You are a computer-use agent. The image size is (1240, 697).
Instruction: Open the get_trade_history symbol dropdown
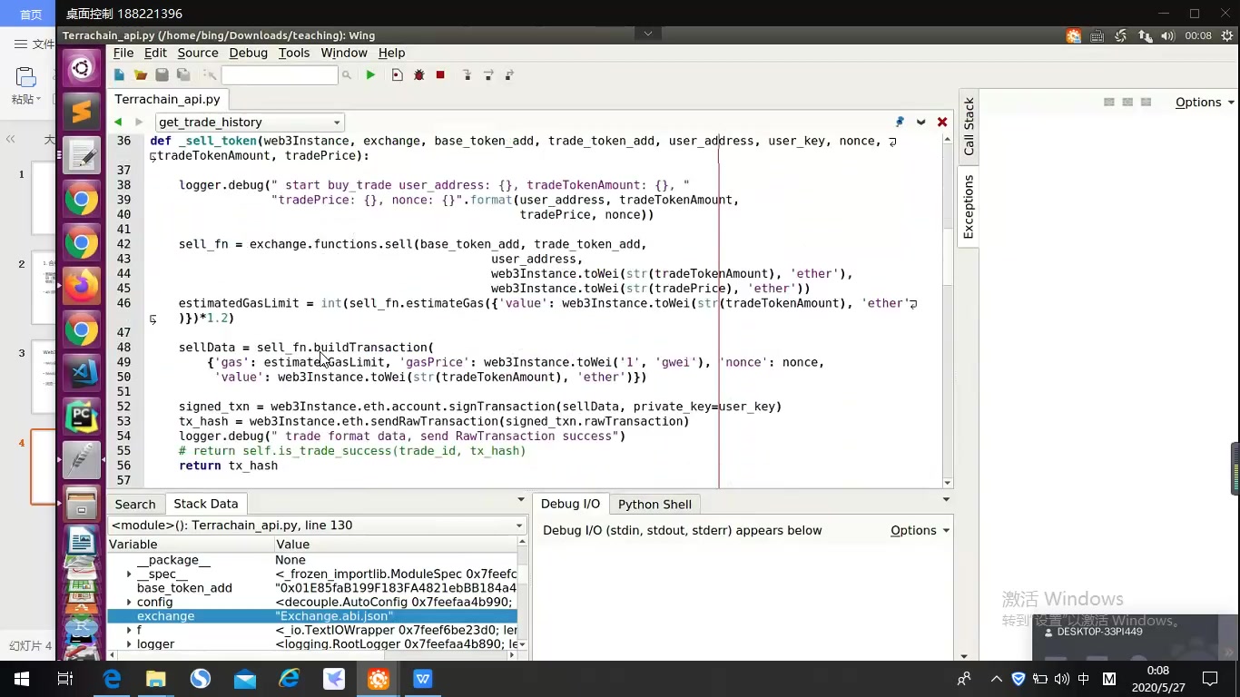click(337, 122)
